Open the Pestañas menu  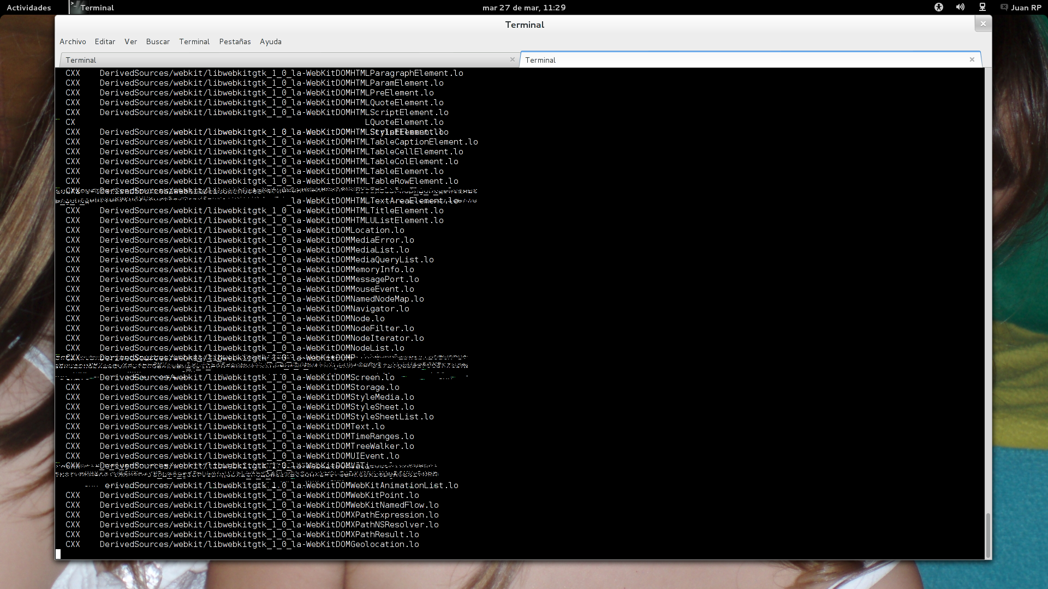pyautogui.click(x=235, y=41)
